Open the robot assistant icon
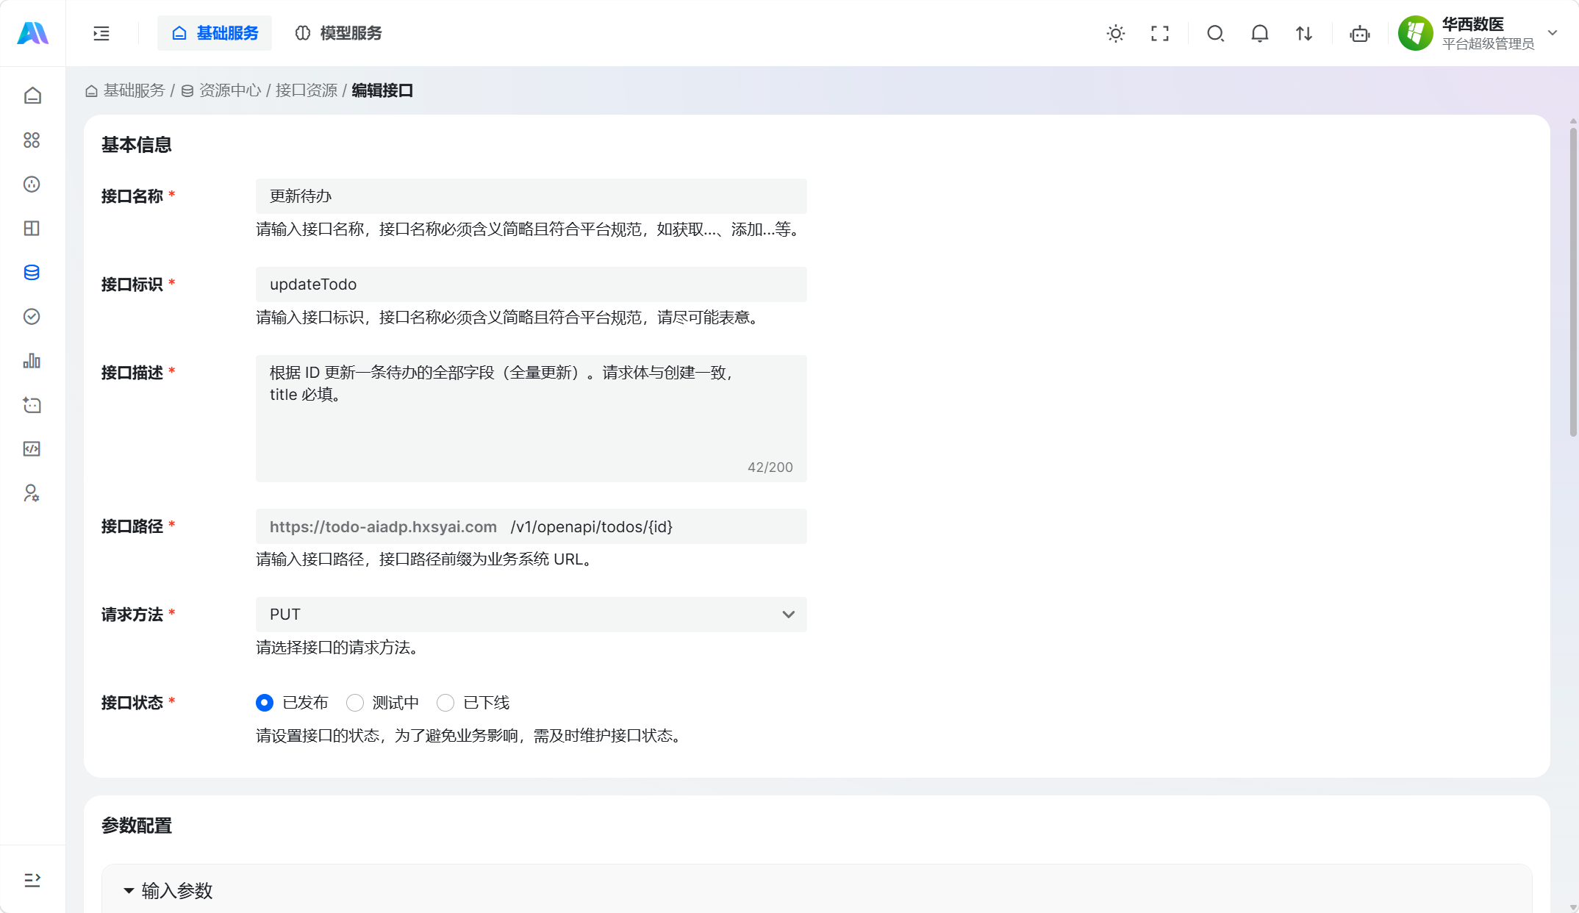Image resolution: width=1579 pixels, height=913 pixels. click(1360, 33)
